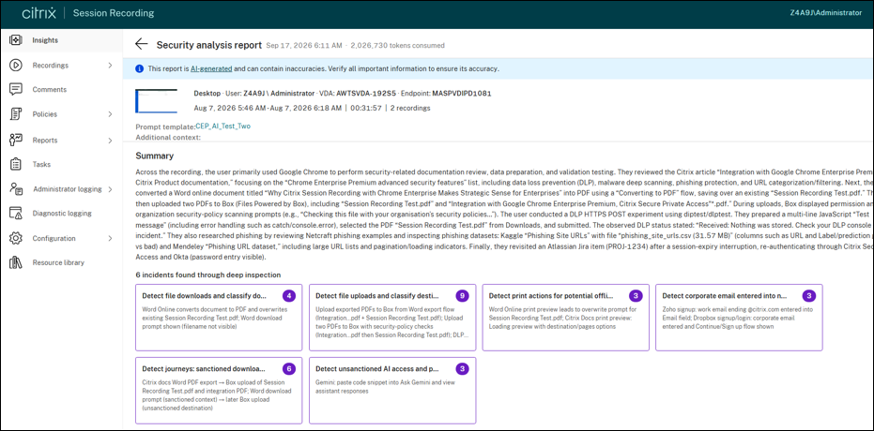This screenshot has height=431, width=874.
Task: Open the CEP_AI_Test_Two prompt template link
Action: (x=223, y=126)
